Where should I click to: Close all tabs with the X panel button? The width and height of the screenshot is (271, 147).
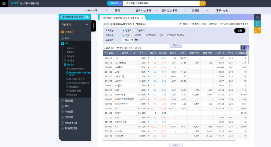(x=257, y=17)
